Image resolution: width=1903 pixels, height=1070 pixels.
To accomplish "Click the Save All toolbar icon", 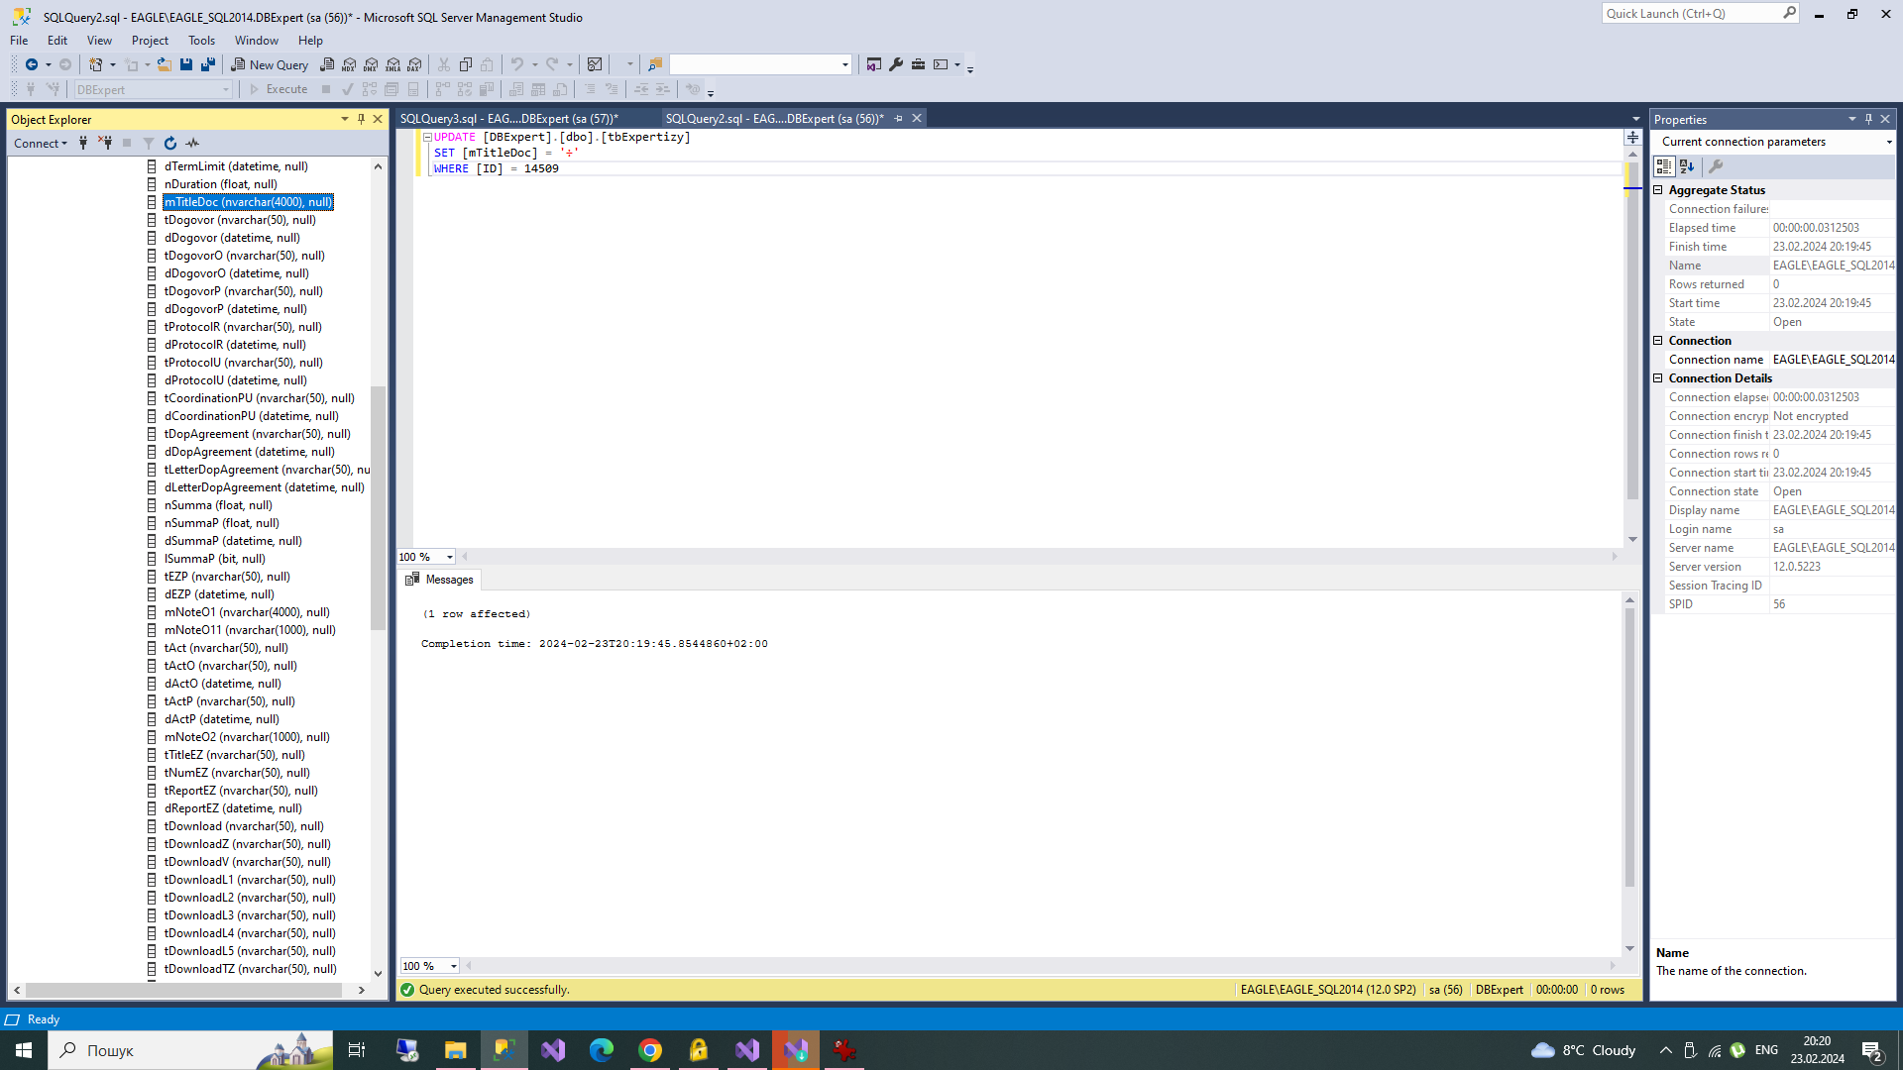I will [x=208, y=64].
